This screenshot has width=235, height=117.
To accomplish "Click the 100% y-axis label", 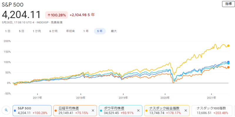I will click(x=7, y=62).
